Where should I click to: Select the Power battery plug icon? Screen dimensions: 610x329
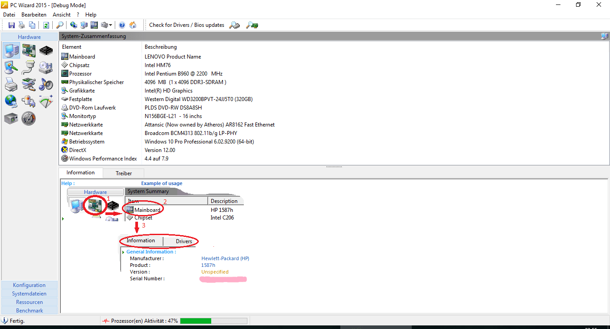[x=29, y=101]
